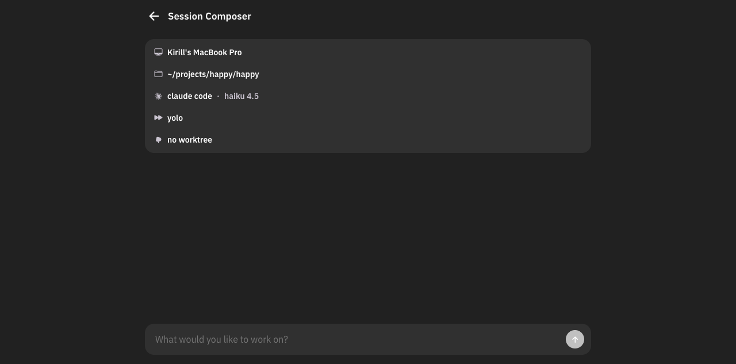Click the Claude starburst icon
736x364 pixels.
click(x=158, y=96)
